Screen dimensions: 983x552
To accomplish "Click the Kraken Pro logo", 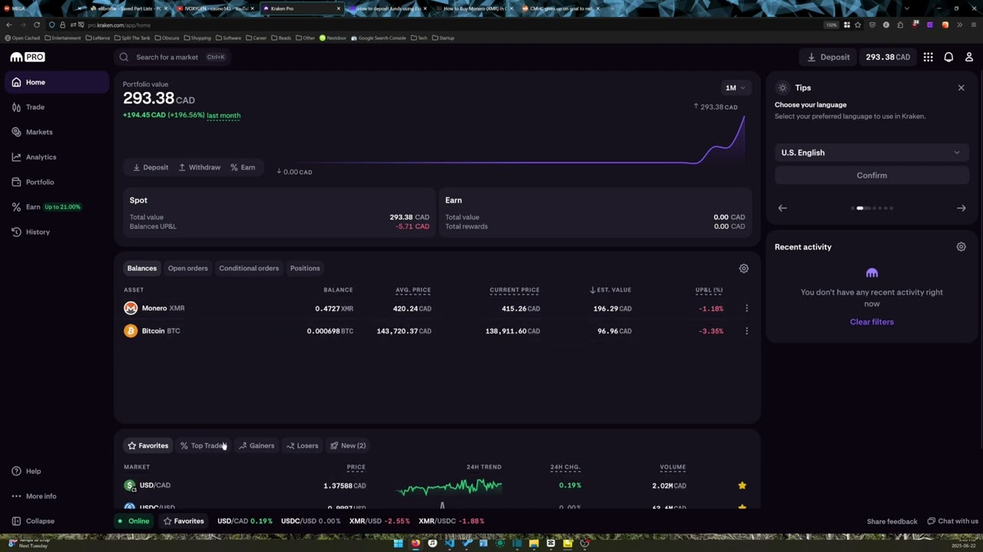I will click(x=28, y=57).
